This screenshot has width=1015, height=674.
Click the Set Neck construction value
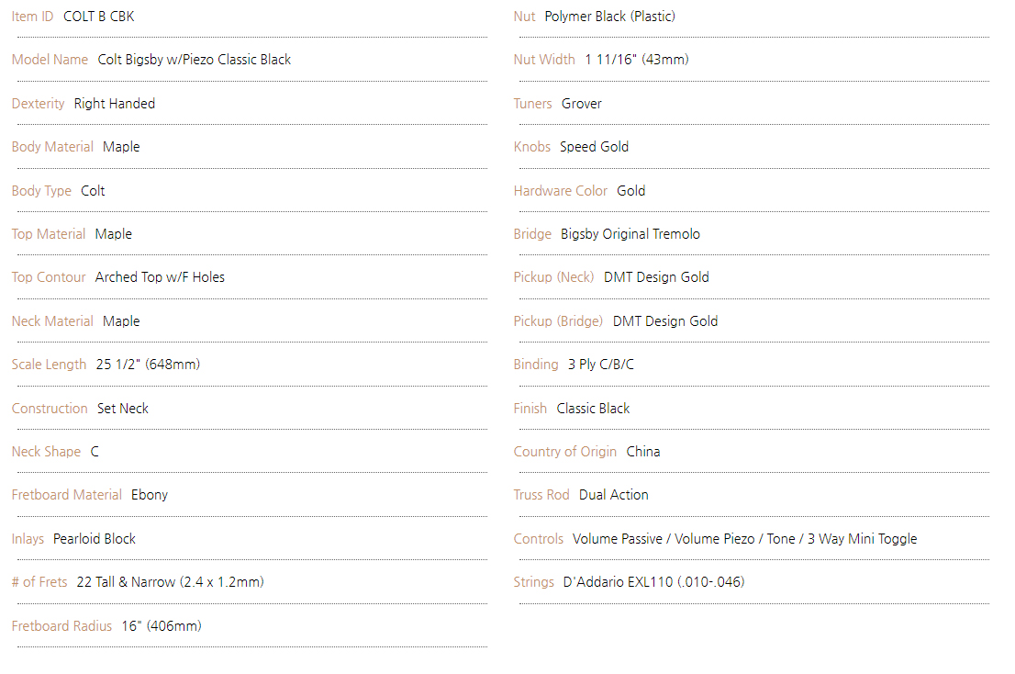(x=123, y=409)
